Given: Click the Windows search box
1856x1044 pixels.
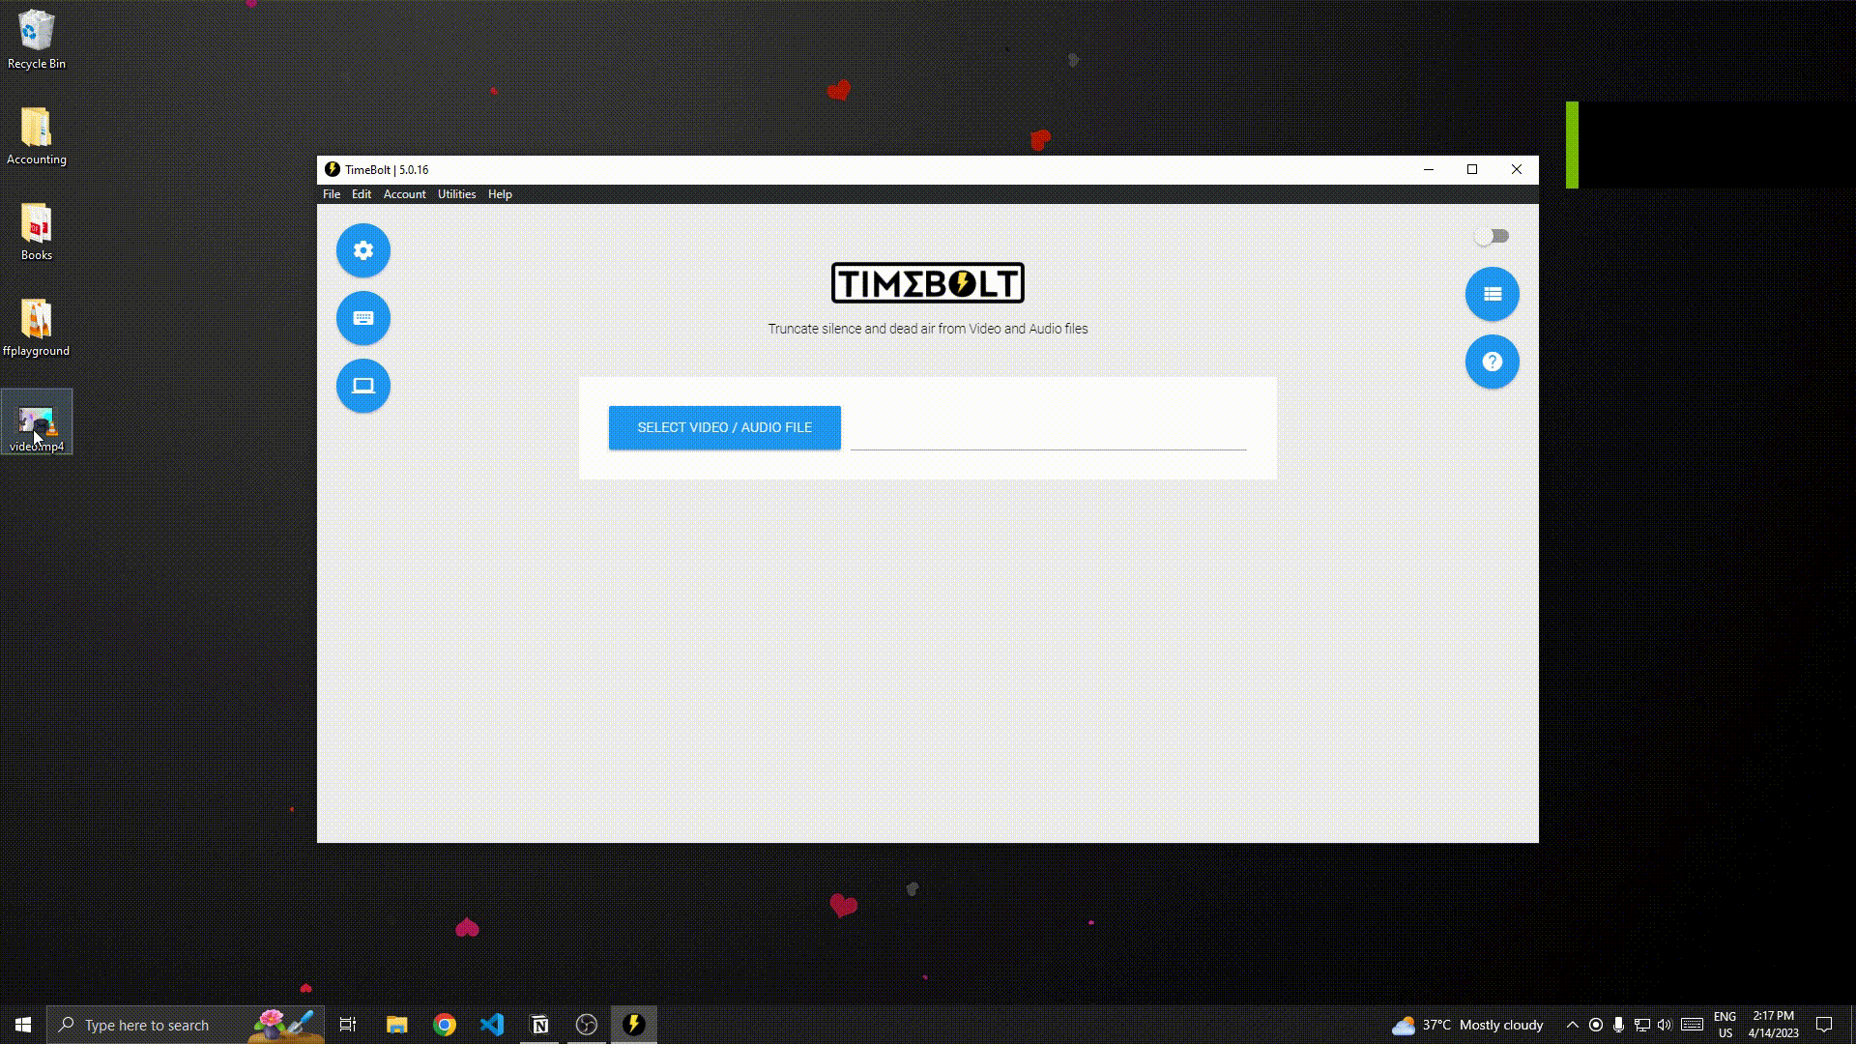Looking at the screenshot, I should [147, 1025].
